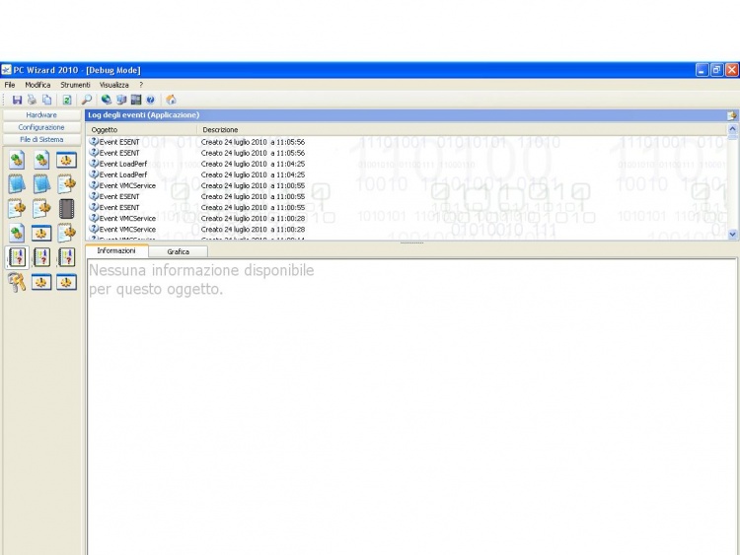740x555 pixels.
Task: Click event list scrollbar down arrow
Action: point(732,234)
